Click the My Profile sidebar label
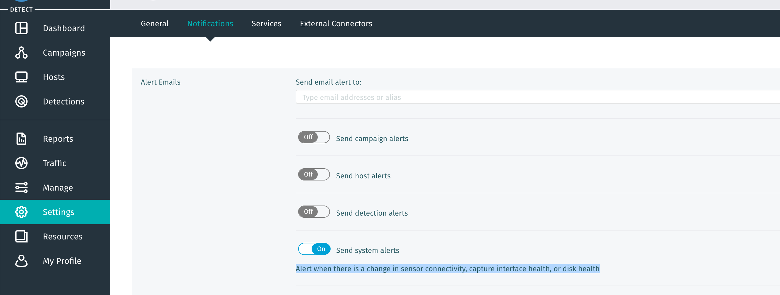 click(62, 261)
